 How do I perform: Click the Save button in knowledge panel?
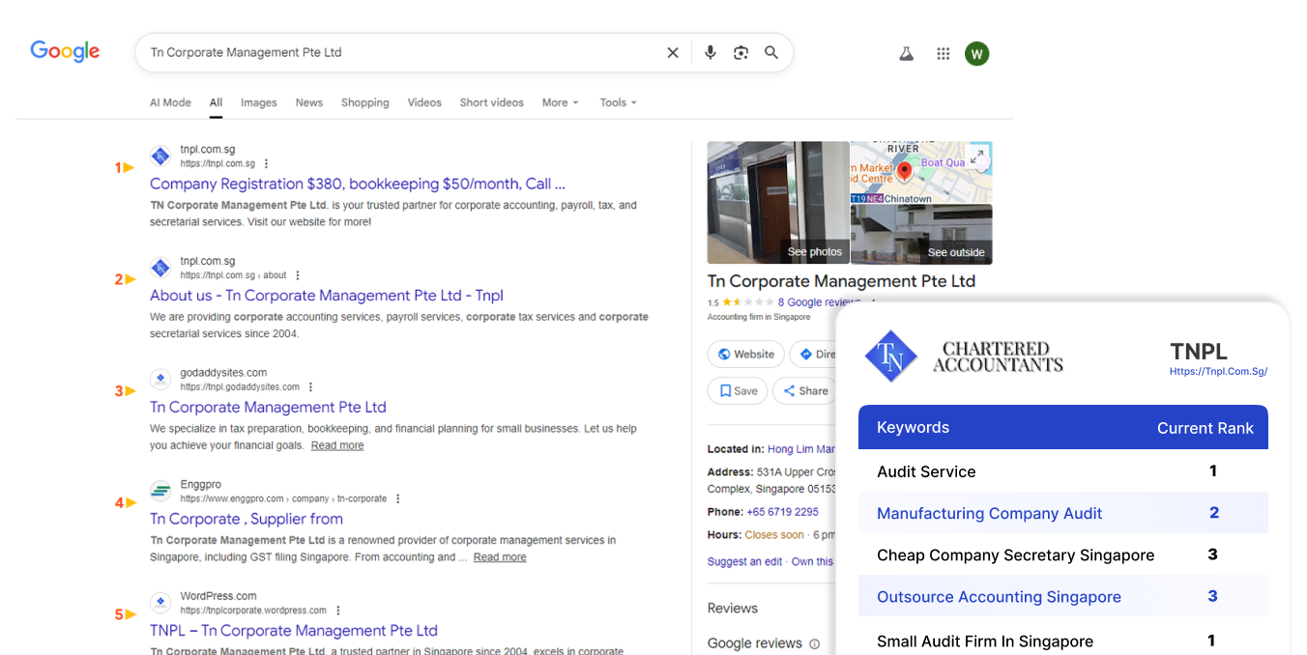738,391
